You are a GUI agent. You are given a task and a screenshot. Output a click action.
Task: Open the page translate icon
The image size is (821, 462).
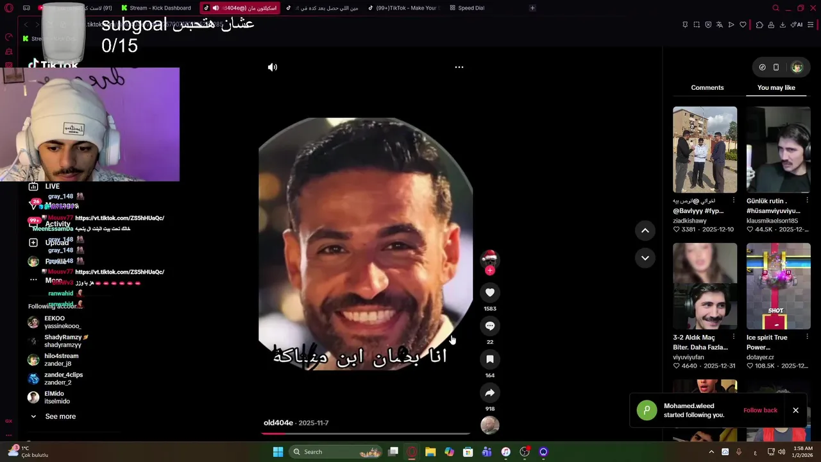[720, 24]
